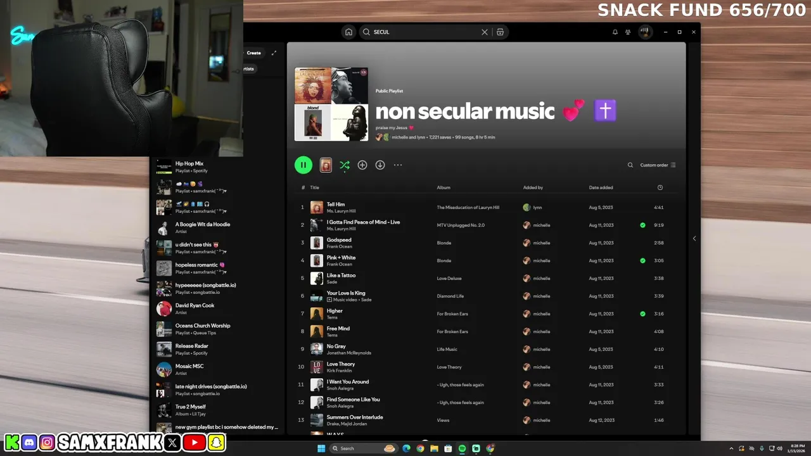Open late night drives (songbattle.io) playlist
Viewport: 811px width, 456px height.
point(217,389)
